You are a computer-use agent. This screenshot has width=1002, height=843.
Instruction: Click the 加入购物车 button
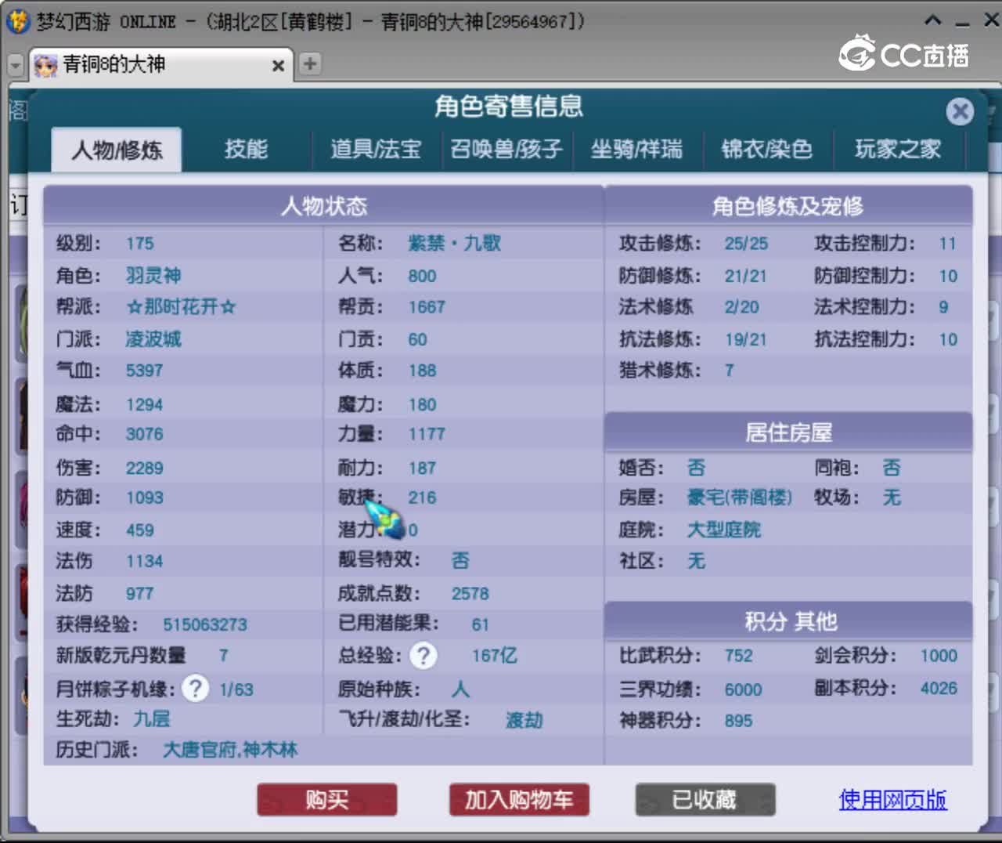pyautogui.click(x=519, y=800)
